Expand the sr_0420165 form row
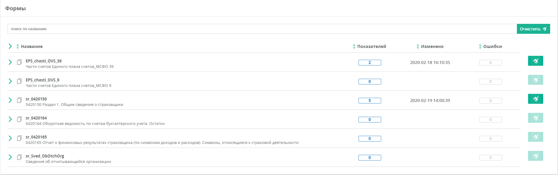 (10, 138)
